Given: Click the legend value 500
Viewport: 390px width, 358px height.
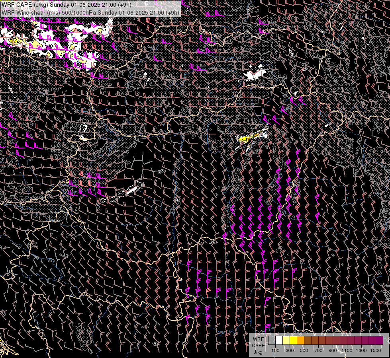Looking at the screenshot, I should click(304, 350).
